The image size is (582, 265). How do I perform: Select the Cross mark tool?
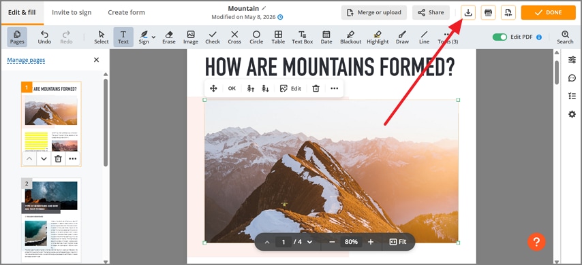coord(234,37)
